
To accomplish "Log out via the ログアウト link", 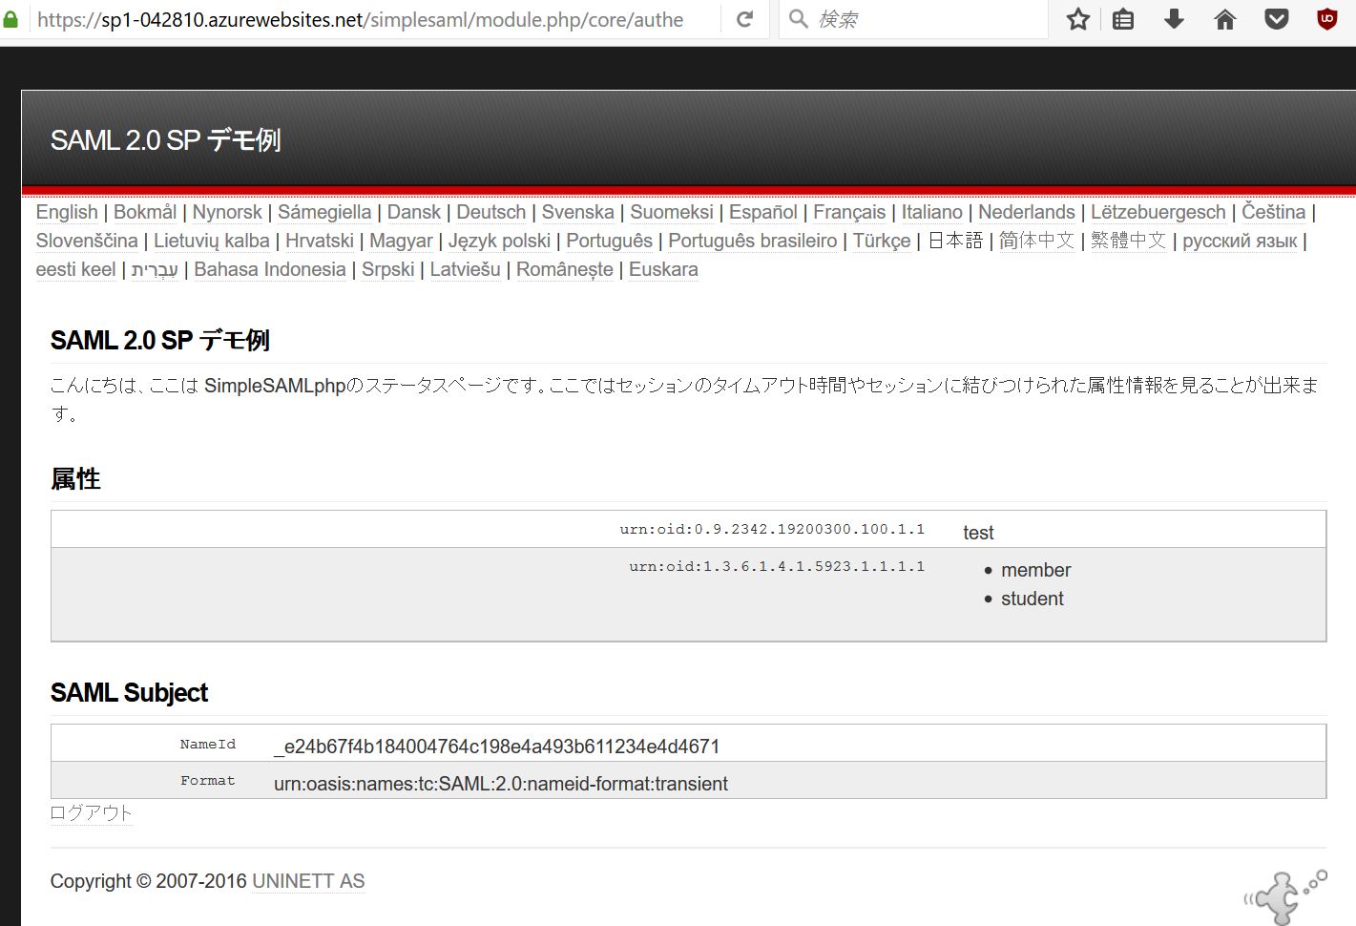I will tap(91, 812).
